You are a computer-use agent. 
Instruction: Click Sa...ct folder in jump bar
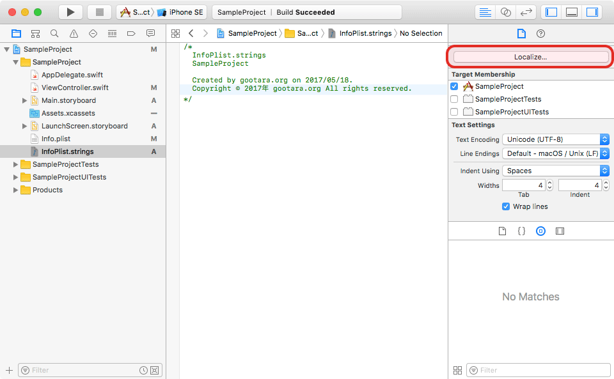pyautogui.click(x=301, y=34)
